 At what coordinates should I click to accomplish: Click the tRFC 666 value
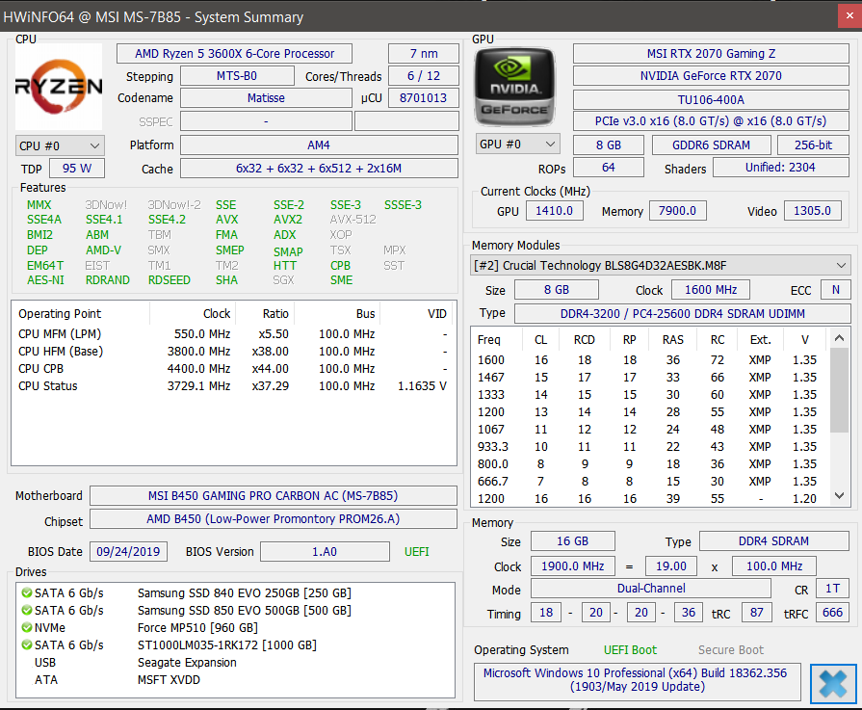[x=833, y=612]
